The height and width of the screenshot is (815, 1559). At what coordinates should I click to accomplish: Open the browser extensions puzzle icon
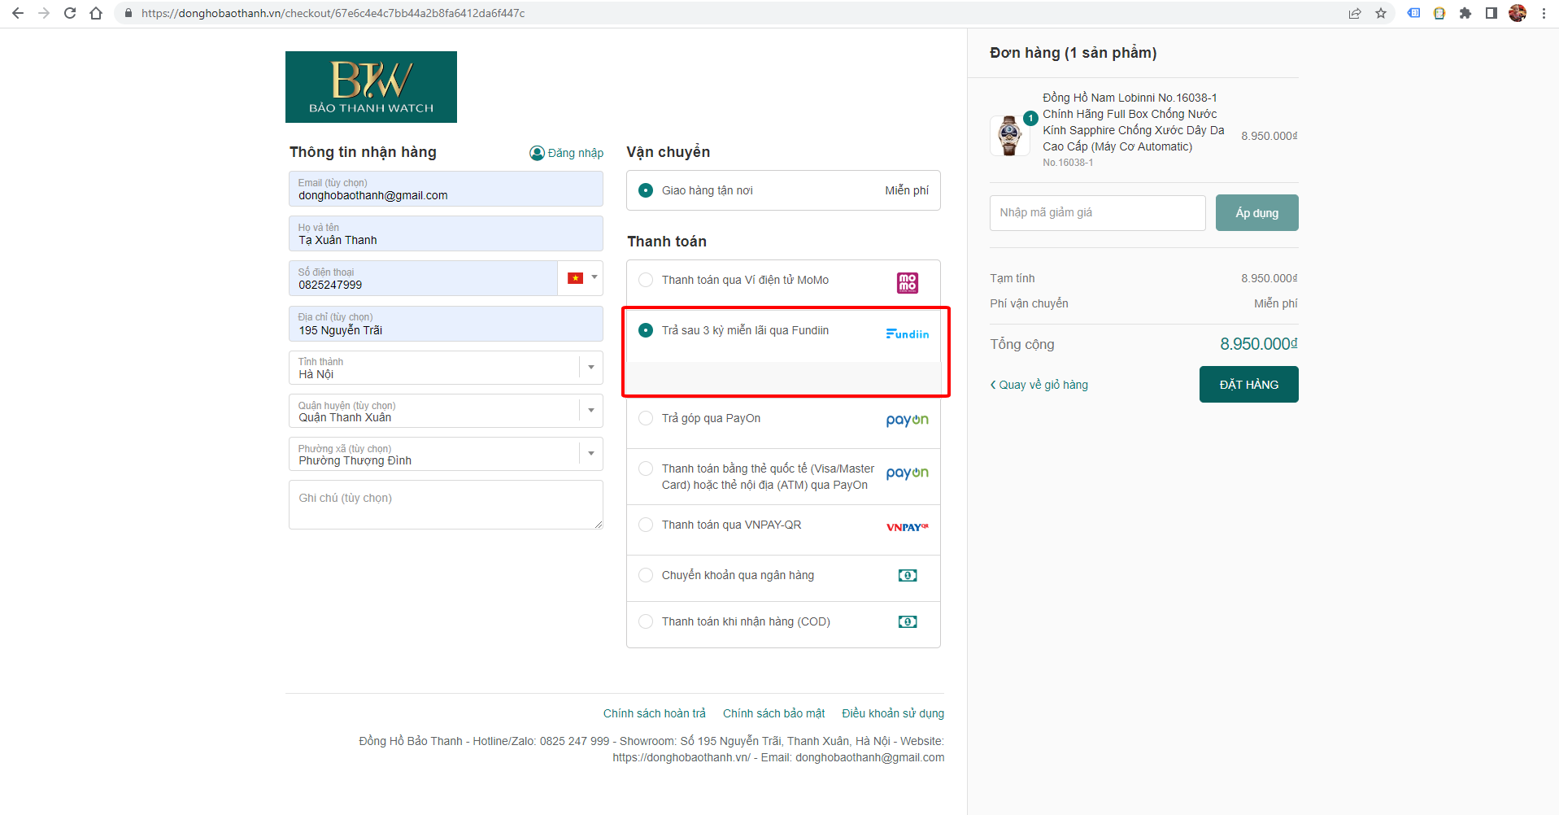pos(1465,13)
